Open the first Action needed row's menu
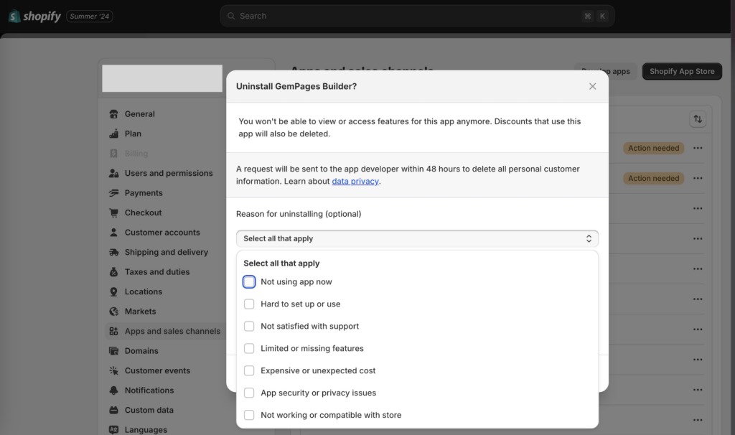The width and height of the screenshot is (735, 435). pyautogui.click(x=697, y=149)
